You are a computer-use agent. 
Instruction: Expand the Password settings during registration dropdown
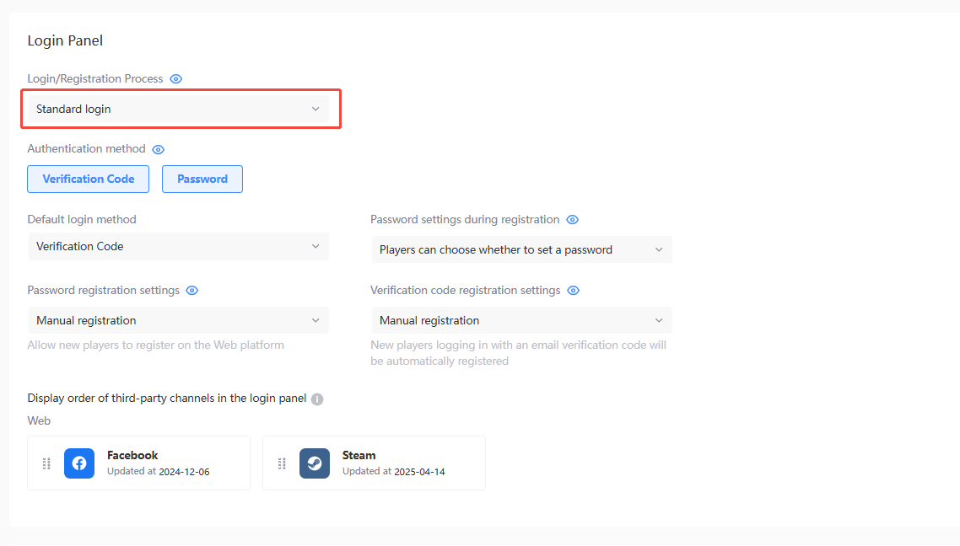(521, 249)
